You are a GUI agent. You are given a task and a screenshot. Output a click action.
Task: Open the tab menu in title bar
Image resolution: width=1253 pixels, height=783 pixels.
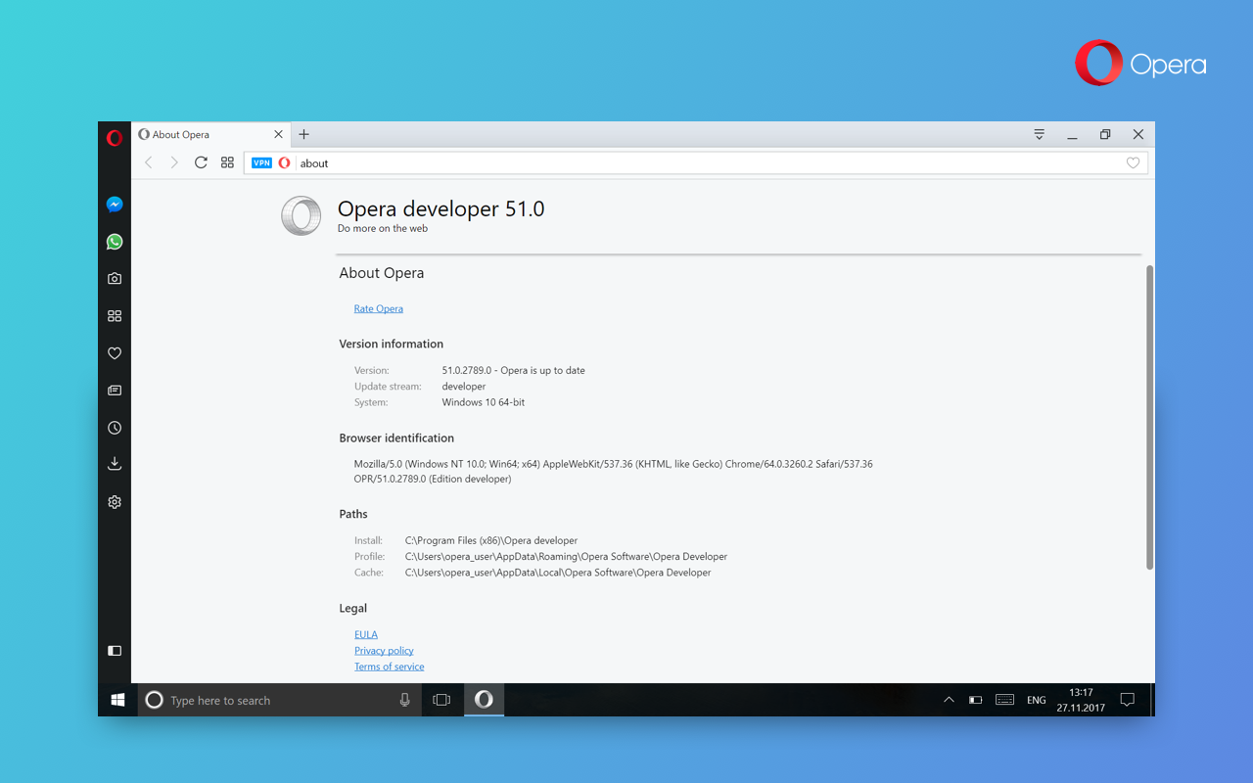click(1040, 134)
